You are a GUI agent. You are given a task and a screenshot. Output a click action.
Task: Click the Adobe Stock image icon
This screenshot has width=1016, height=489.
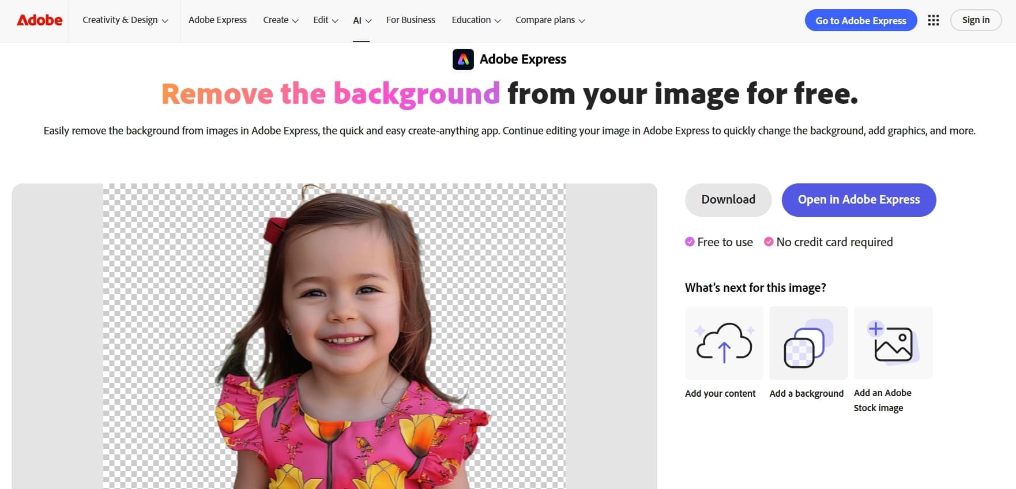893,343
